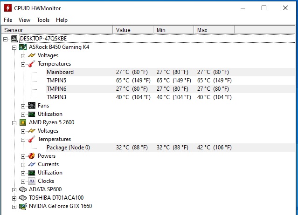Click the CPUID HWMonitor lightning app icon
Screen dimensions: 298x215
click(8, 8)
